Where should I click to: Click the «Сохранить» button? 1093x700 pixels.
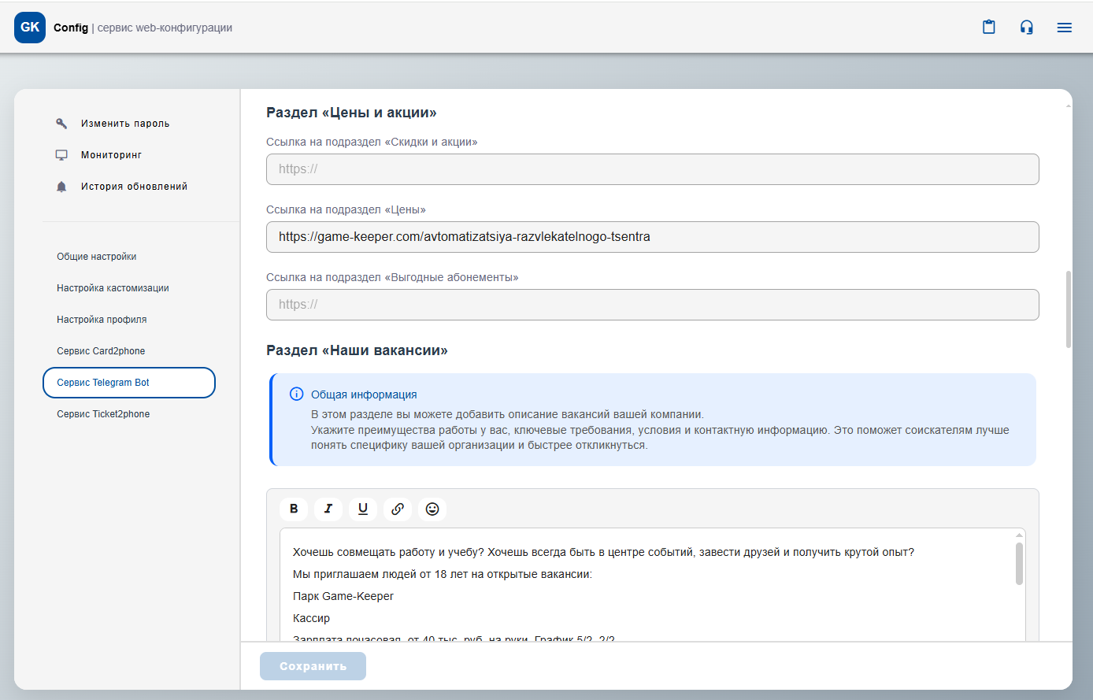[313, 666]
